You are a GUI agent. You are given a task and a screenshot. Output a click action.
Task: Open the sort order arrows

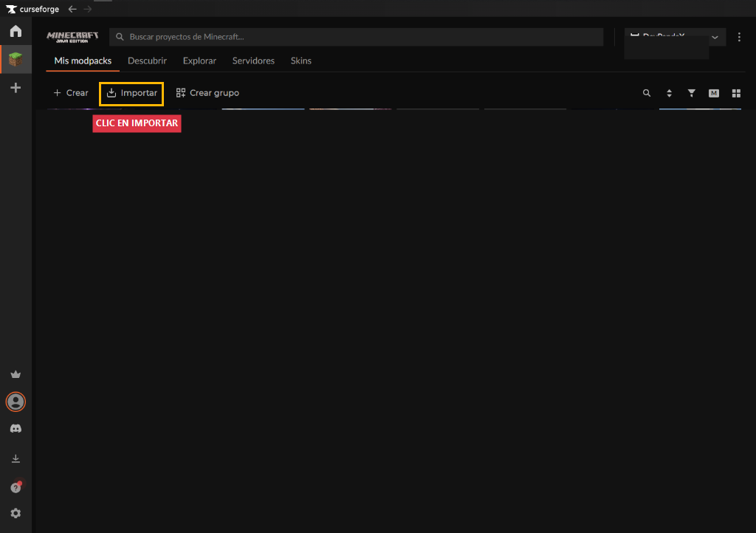coord(669,93)
